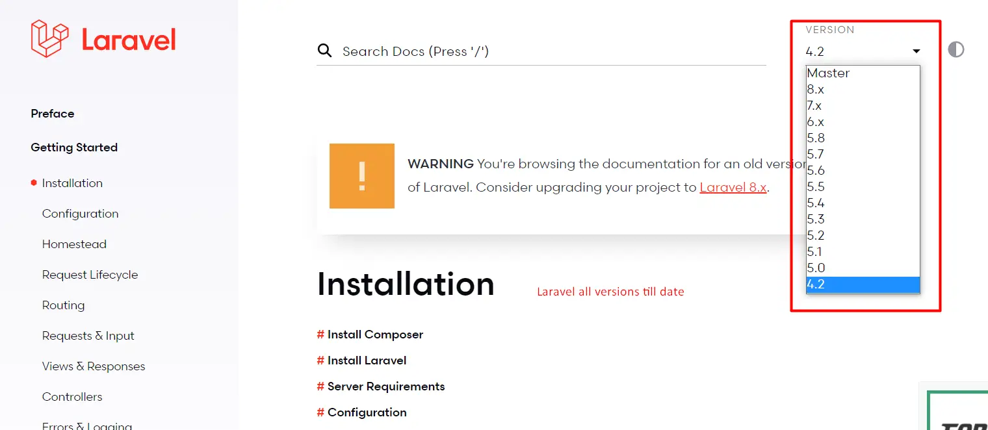
Task: Click the orange warning exclamation icon
Action: [x=361, y=175]
